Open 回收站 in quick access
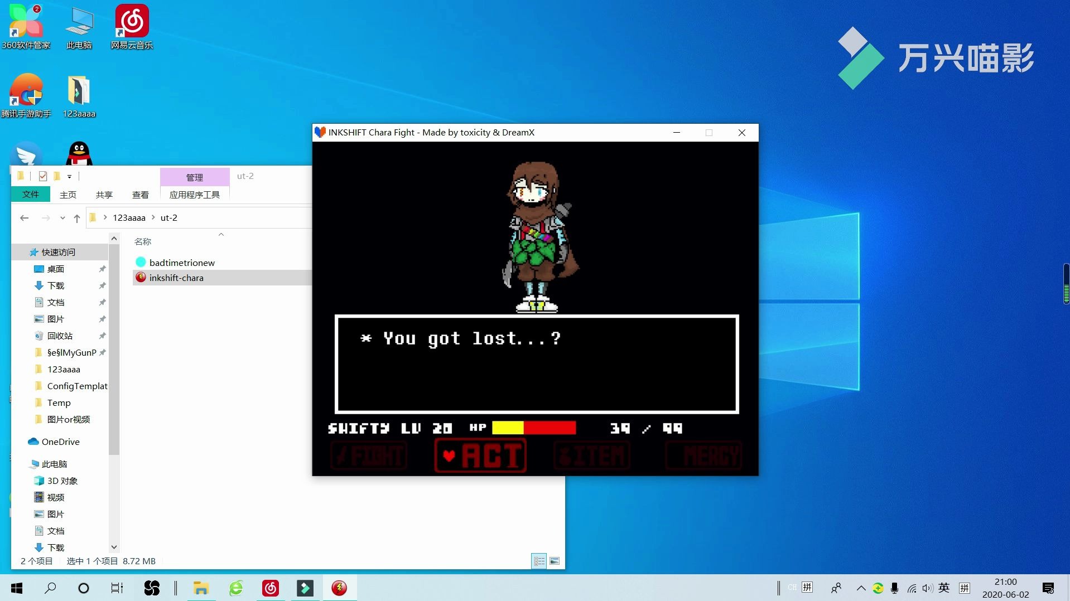Screen dimensions: 1070x601 pos(60,336)
